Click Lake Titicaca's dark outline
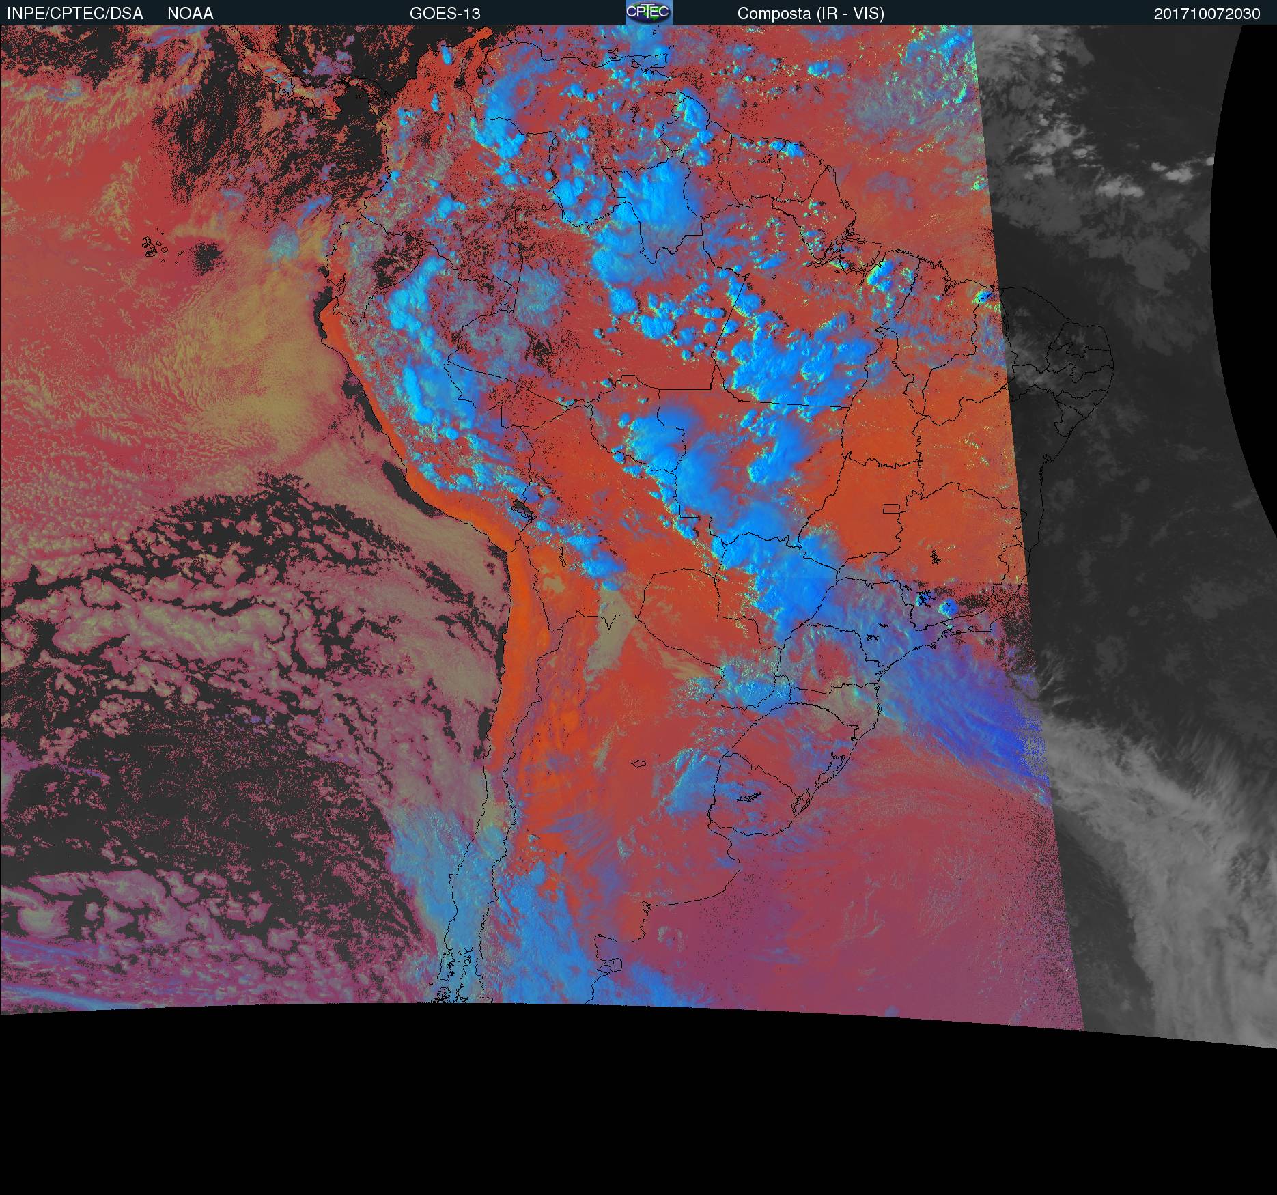Screen dimensions: 1277x1195 click(x=523, y=508)
